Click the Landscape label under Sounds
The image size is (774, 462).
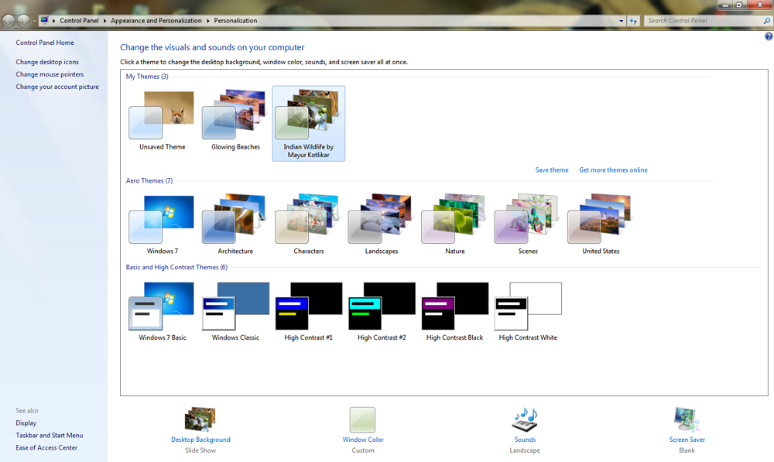(525, 450)
